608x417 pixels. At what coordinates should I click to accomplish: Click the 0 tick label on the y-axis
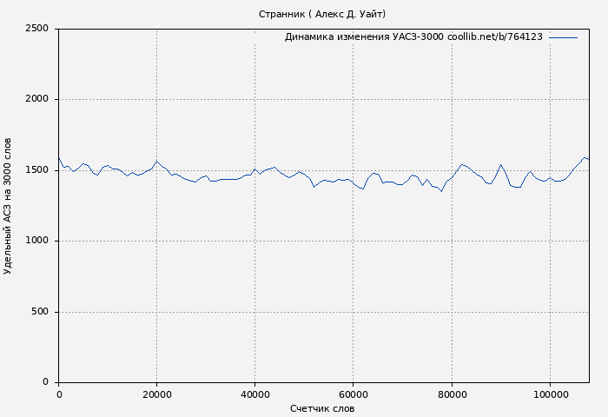[45, 382]
